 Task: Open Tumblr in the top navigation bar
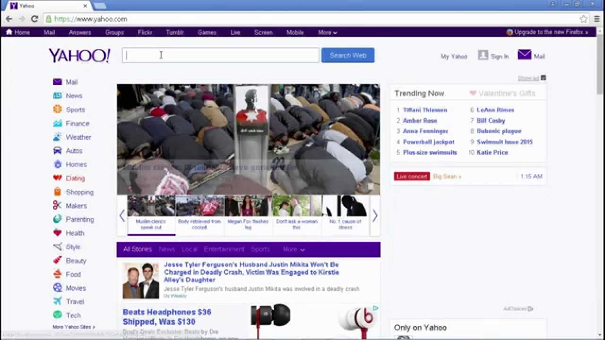coord(175,33)
